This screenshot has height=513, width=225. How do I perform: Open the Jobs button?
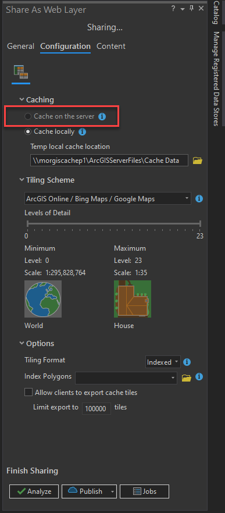click(x=145, y=491)
